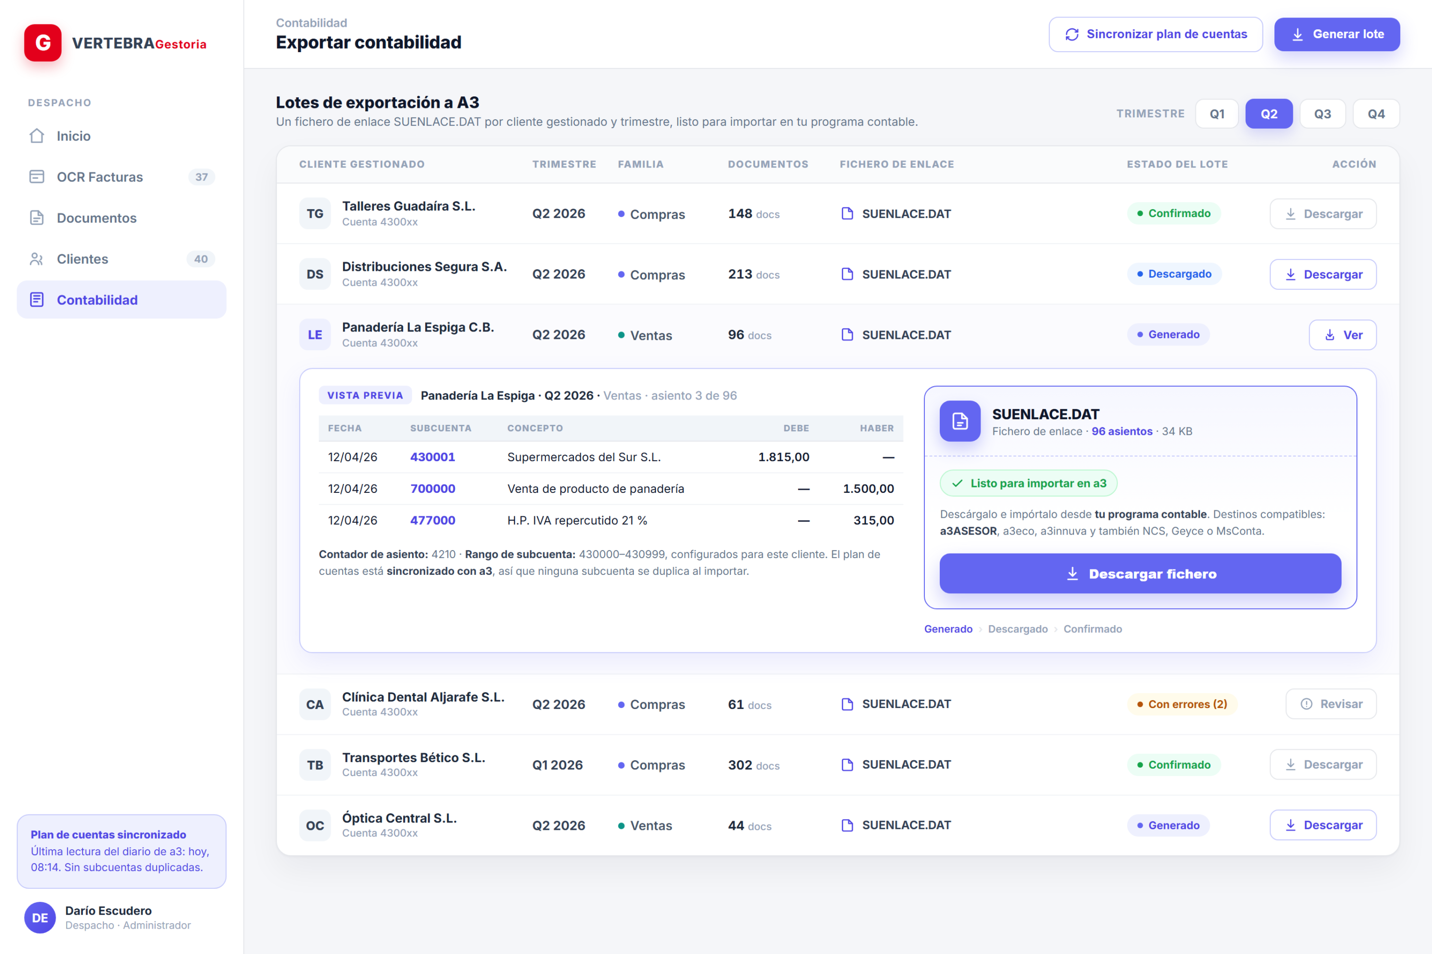Download Talleres Guadaíra batch with Descargar
The width and height of the screenshot is (1432, 954).
pos(1323,214)
